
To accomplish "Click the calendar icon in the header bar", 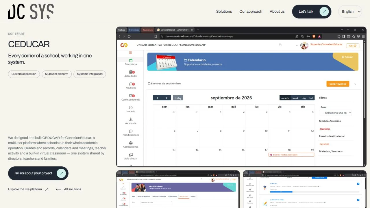I will (x=280, y=45).
